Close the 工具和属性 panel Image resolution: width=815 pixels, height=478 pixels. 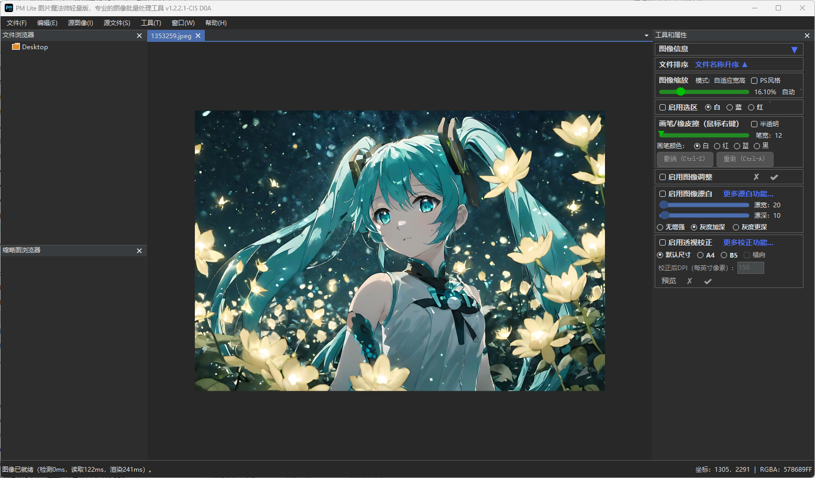pos(807,36)
